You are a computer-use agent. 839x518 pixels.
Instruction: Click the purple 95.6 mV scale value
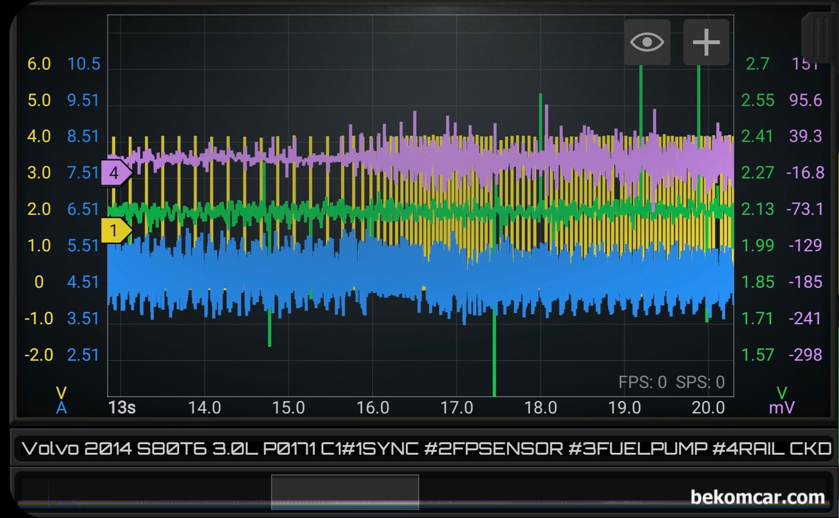806,100
